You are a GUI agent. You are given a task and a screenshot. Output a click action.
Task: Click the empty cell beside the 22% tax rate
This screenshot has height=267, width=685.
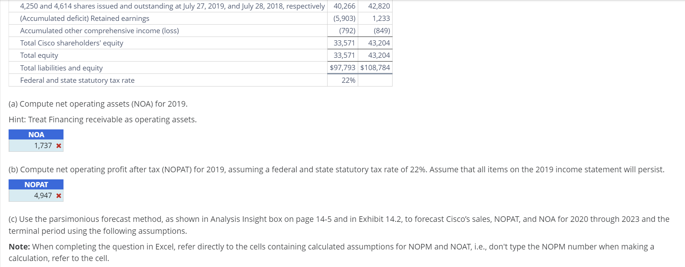[x=375, y=80]
